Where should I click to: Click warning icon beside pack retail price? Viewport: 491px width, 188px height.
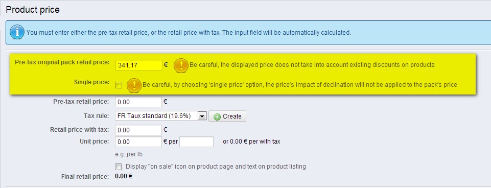(181, 65)
